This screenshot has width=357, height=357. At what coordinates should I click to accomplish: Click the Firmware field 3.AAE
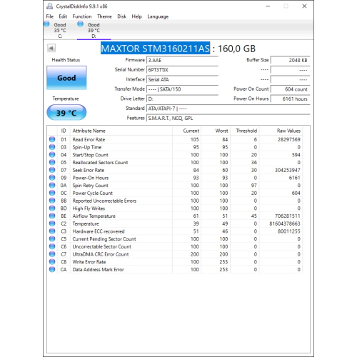click(182, 60)
